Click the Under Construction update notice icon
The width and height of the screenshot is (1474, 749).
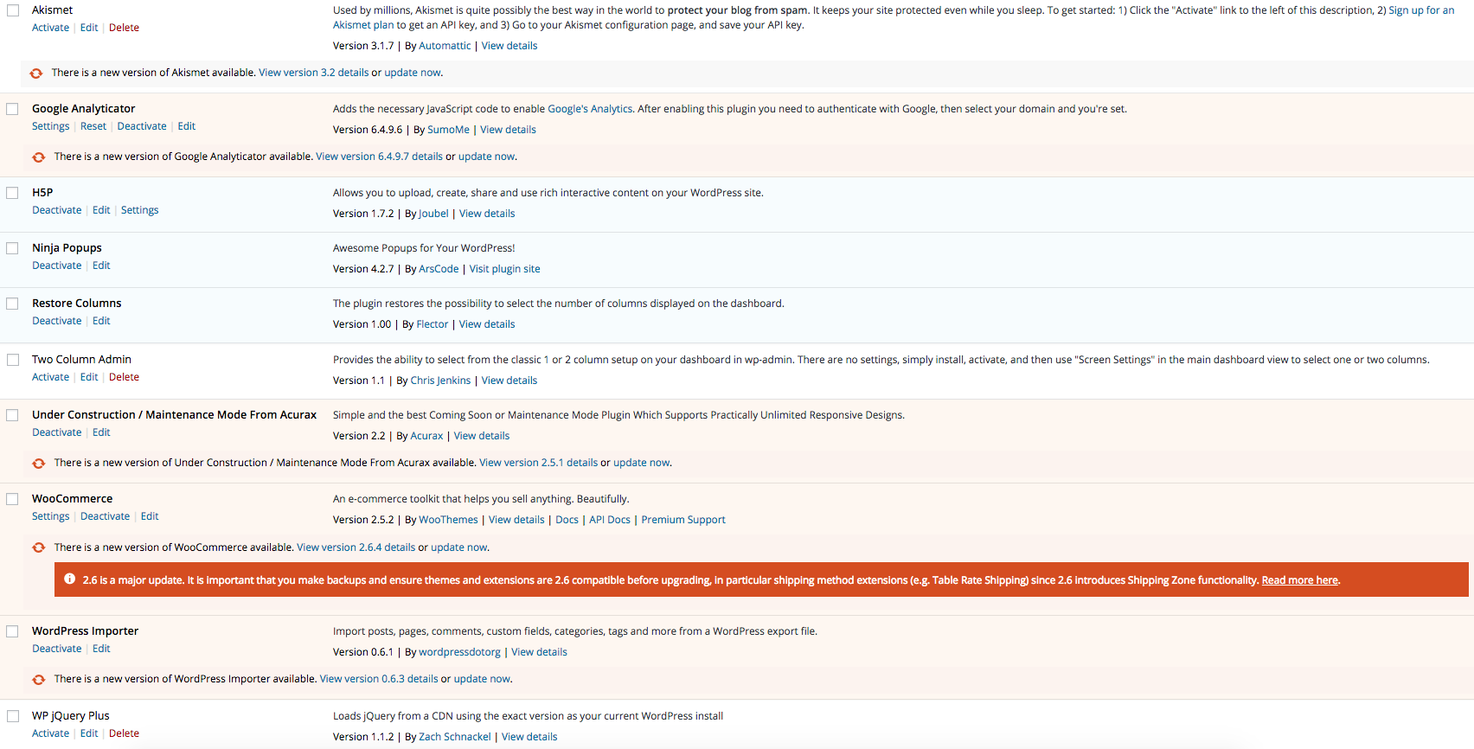tap(39, 464)
